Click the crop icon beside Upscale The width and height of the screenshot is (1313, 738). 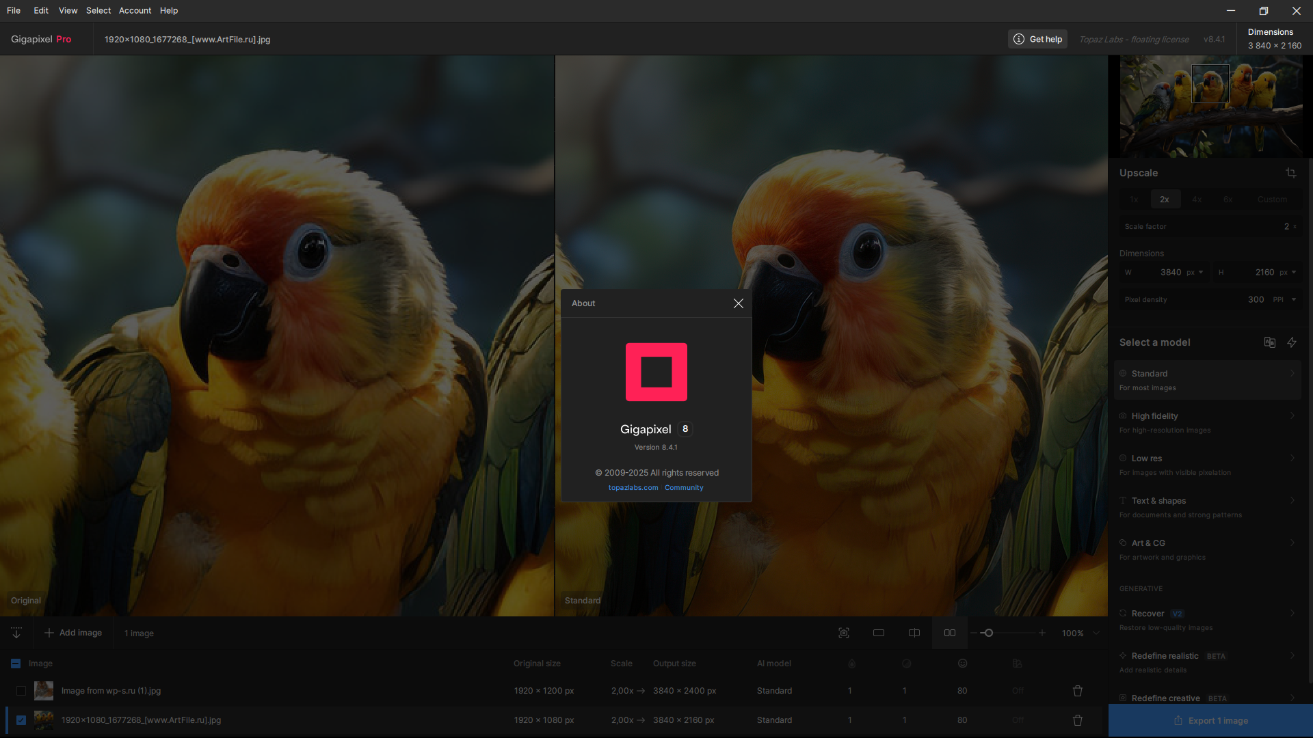(x=1291, y=173)
